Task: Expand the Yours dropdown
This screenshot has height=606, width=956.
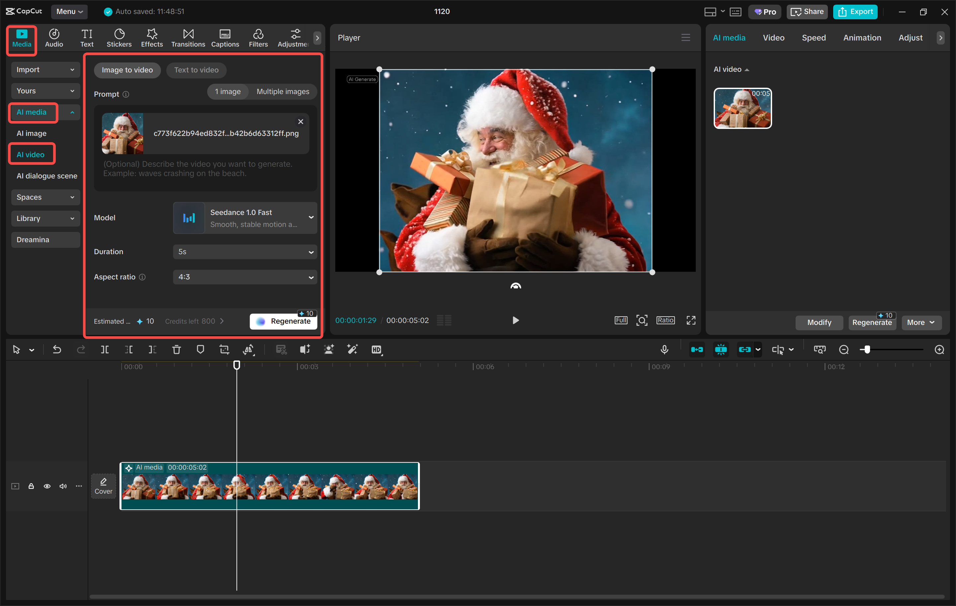Action: pos(46,91)
